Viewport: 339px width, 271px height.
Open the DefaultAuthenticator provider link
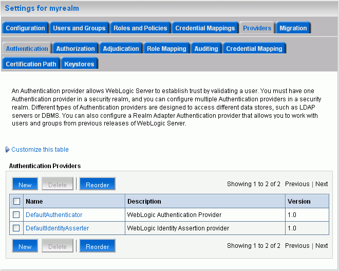pos(54,215)
